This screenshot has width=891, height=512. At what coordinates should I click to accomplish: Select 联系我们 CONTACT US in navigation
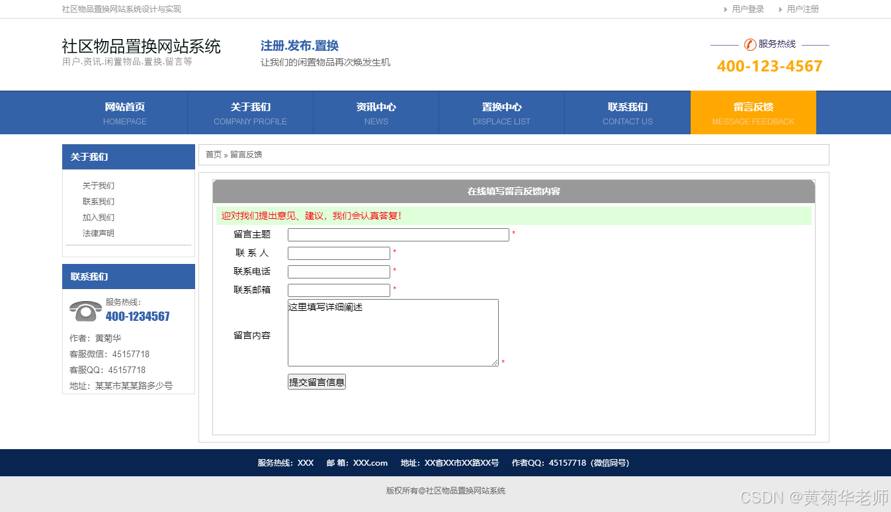[x=627, y=112]
